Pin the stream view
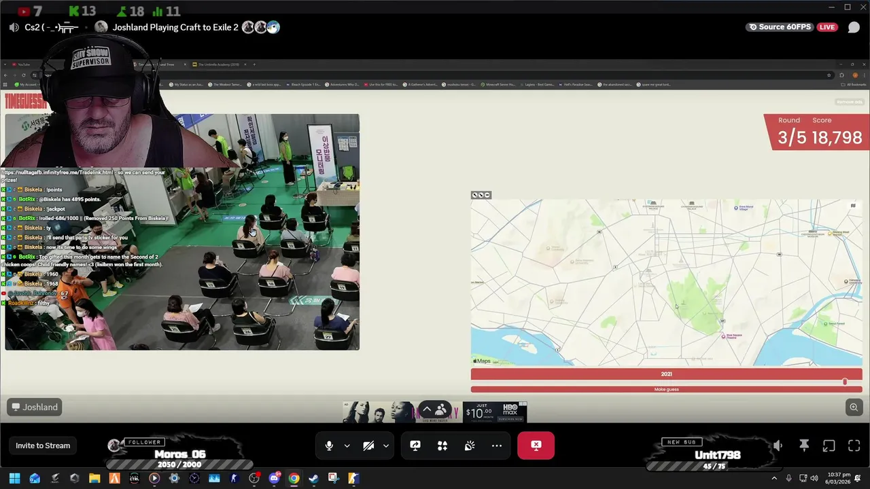Image resolution: width=870 pixels, height=489 pixels. tap(804, 446)
